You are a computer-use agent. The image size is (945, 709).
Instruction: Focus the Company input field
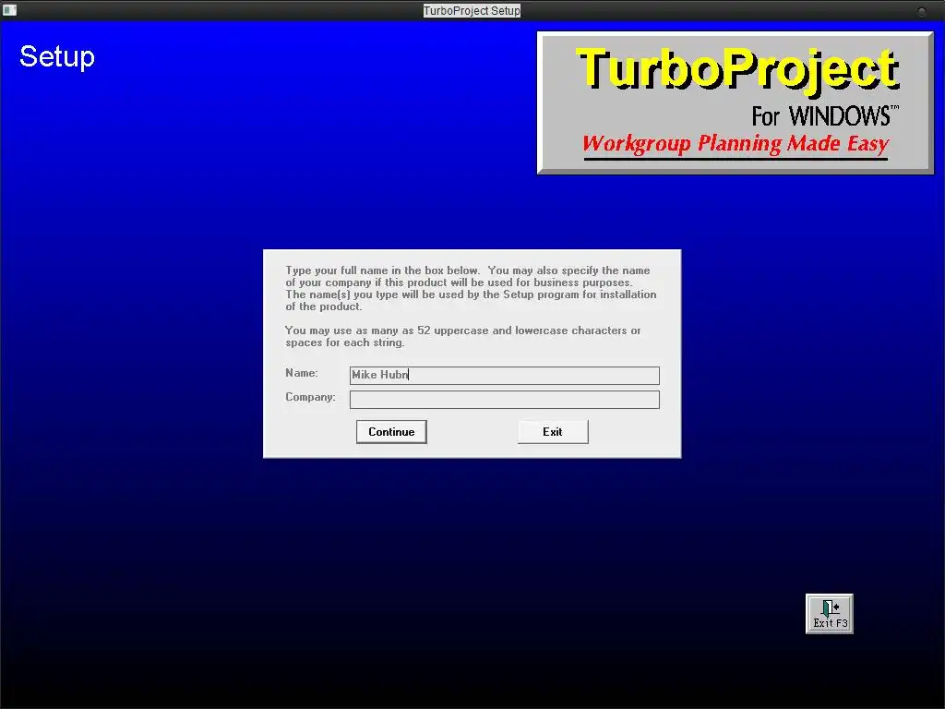(x=505, y=399)
